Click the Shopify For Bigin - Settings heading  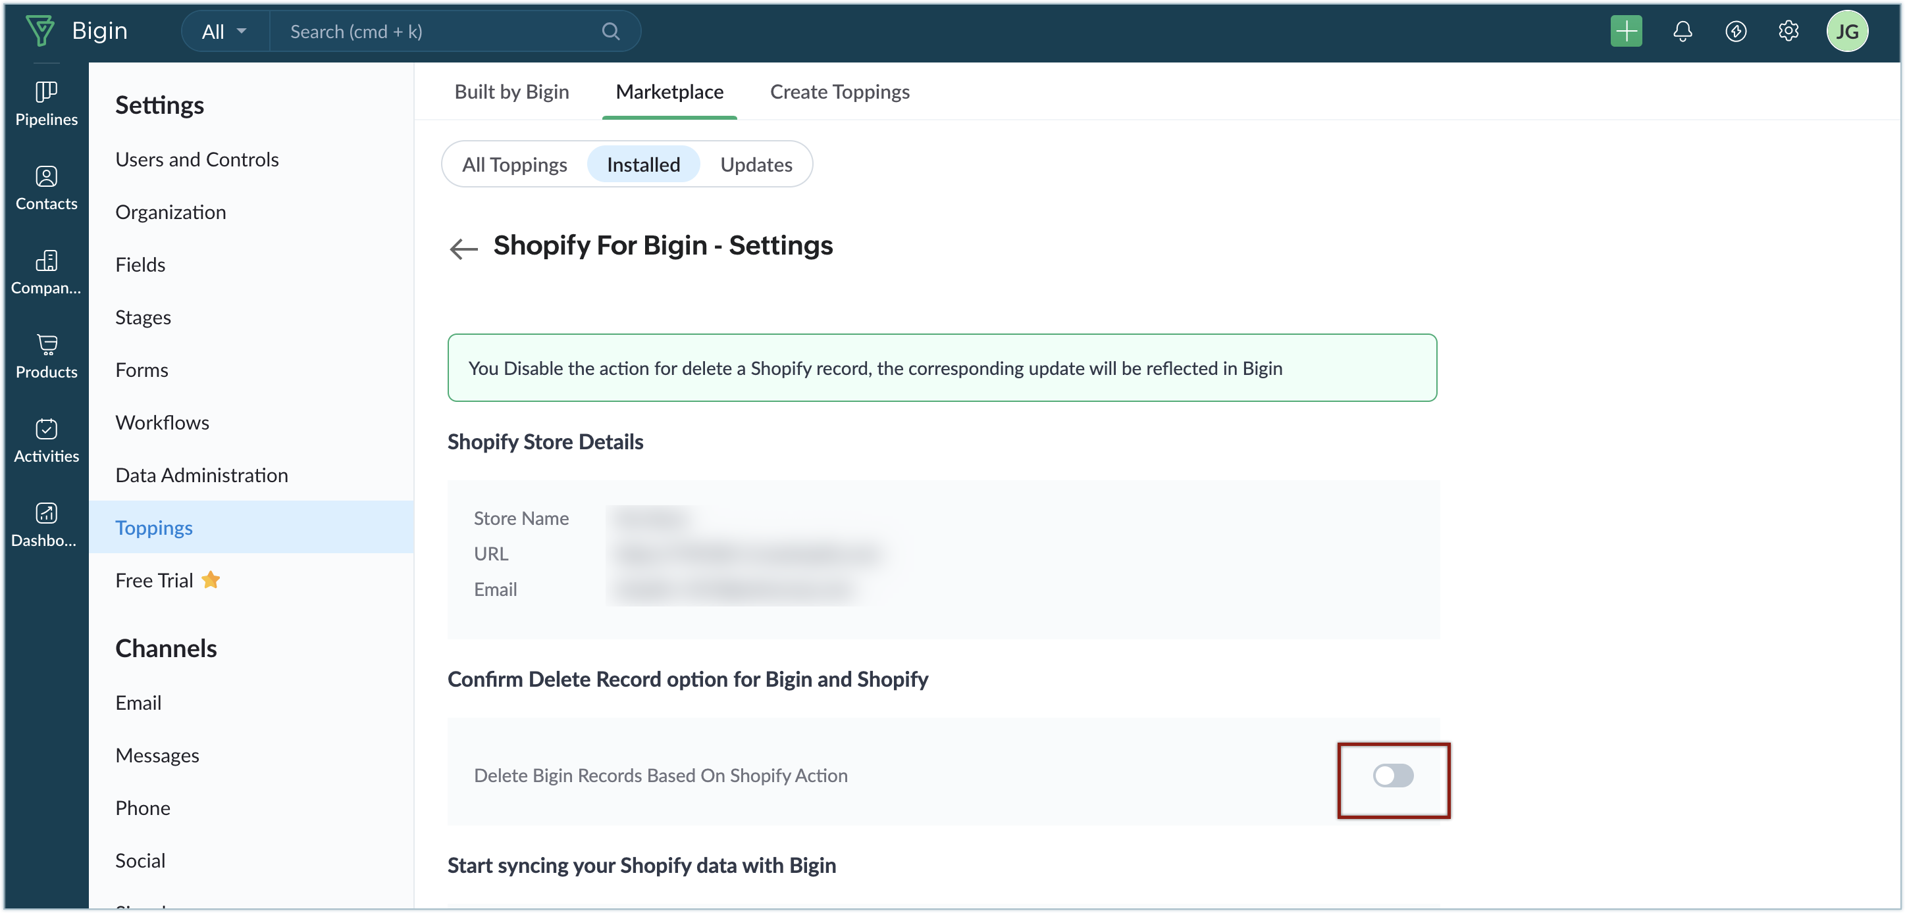(x=664, y=245)
